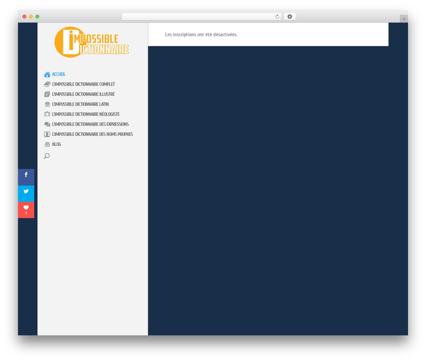This screenshot has width=426, height=361.
Task: Click the typewriter icon beside Blog
Action: [47, 145]
